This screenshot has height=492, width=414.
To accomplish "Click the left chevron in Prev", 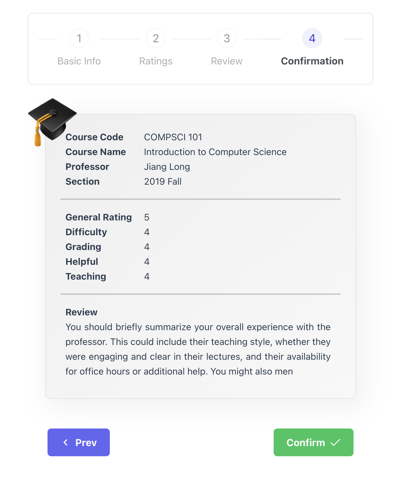I will (65, 442).
